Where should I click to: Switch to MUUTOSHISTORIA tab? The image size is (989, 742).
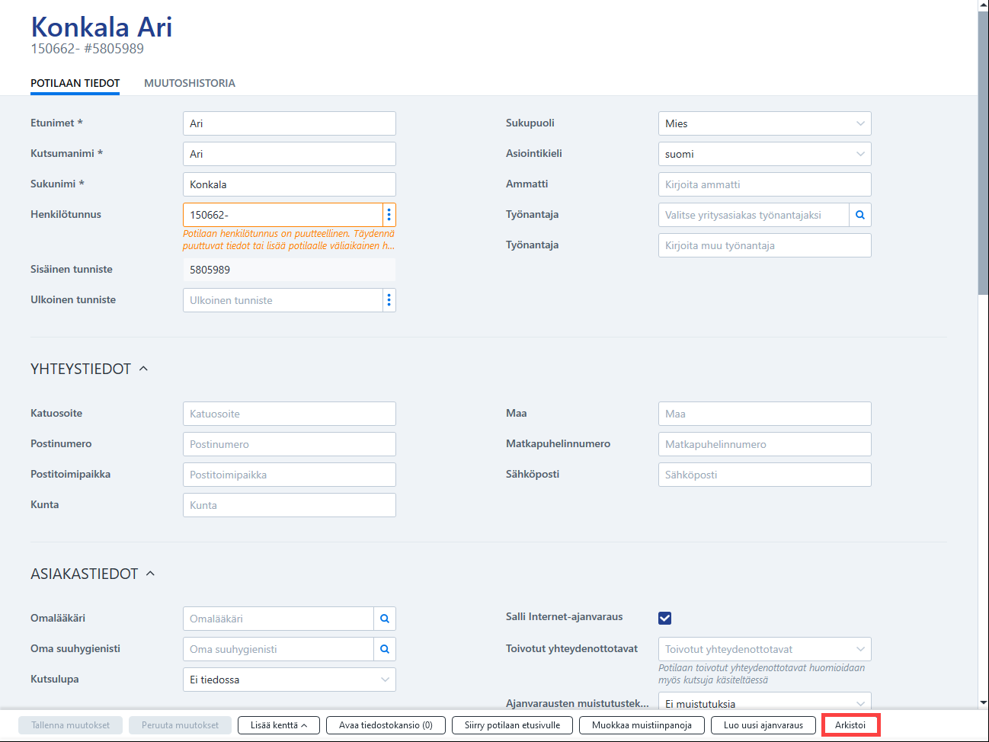pyautogui.click(x=190, y=83)
